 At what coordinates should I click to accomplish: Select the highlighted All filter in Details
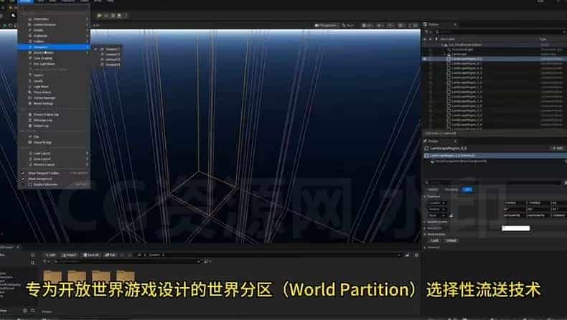tap(467, 189)
